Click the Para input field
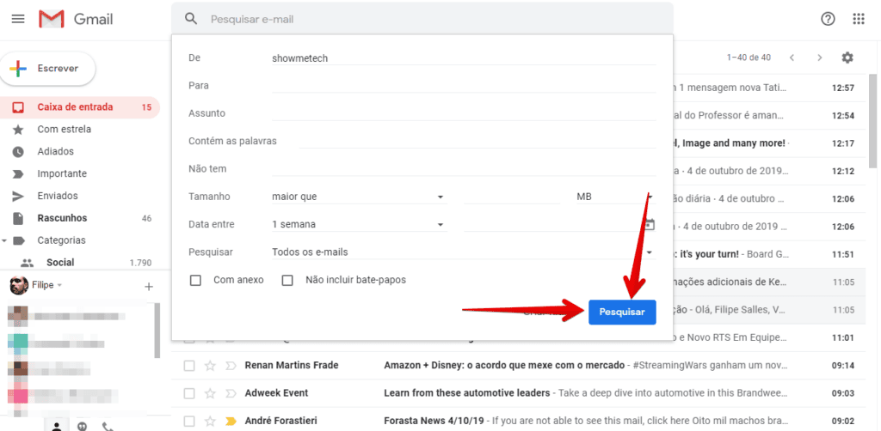Image resolution: width=881 pixels, height=431 pixels. pyautogui.click(x=464, y=85)
